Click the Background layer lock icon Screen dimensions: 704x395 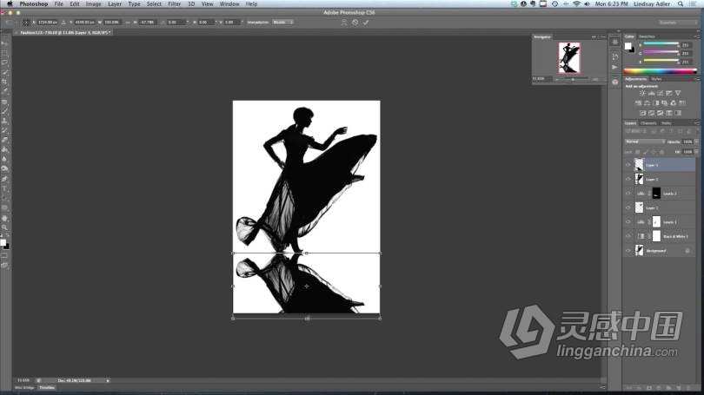[687, 251]
